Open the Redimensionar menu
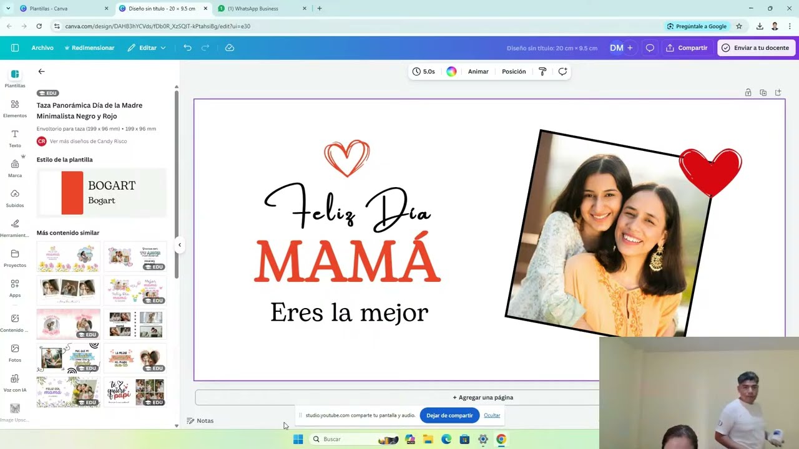The height and width of the screenshot is (449, 799). click(x=89, y=48)
